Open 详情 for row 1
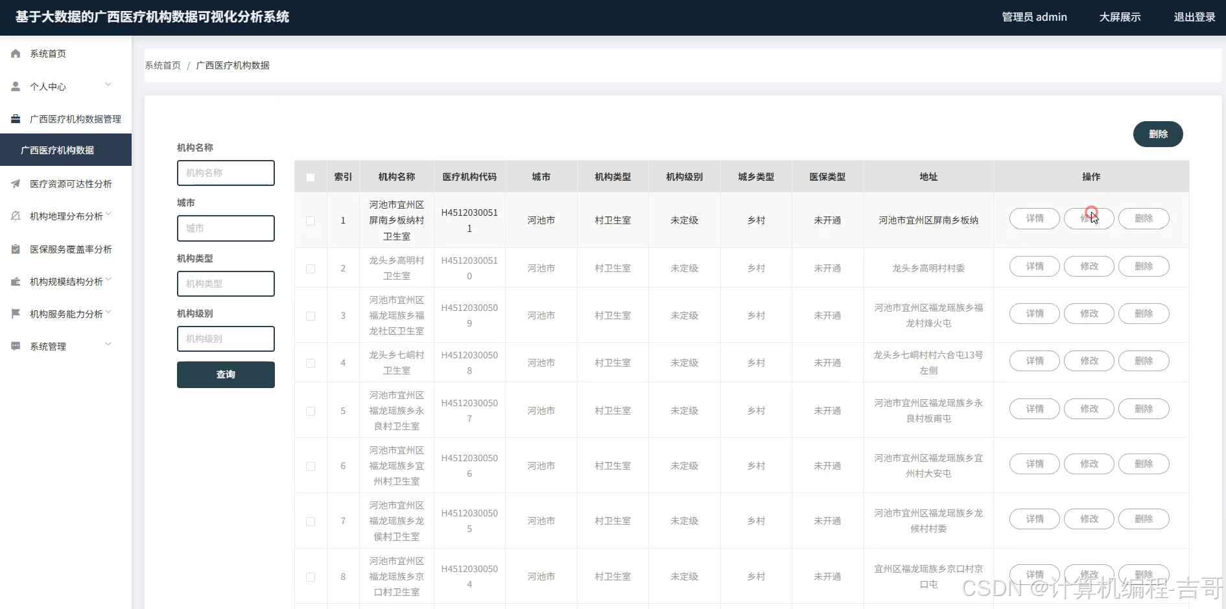 tap(1035, 218)
